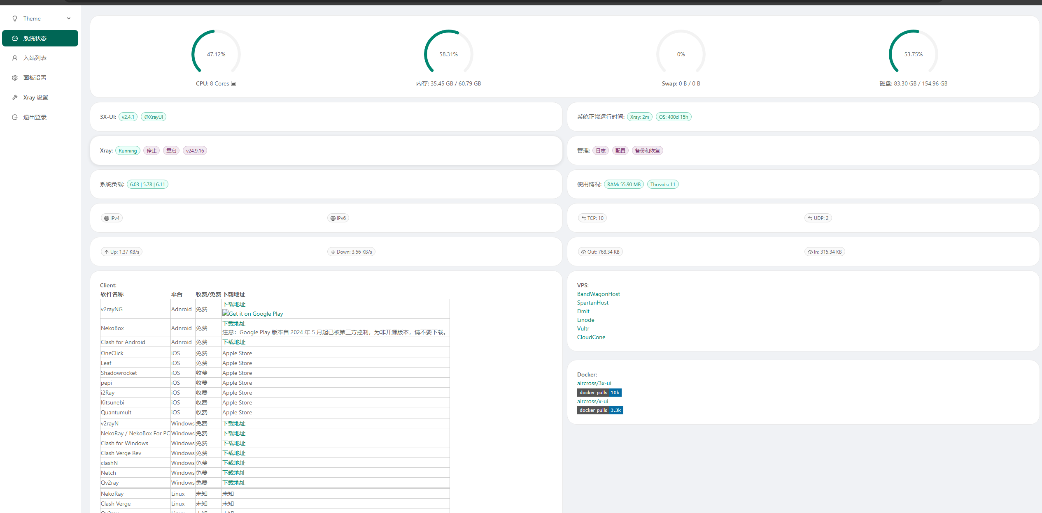Open the 日志 logs tag
Screen dimensions: 1042x513
click(600, 151)
